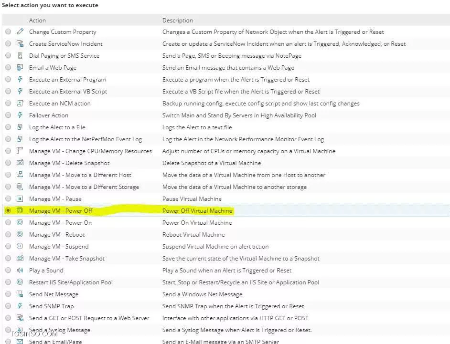
Task: Click 'Log the Alert to the NetPerfMon Event Log'
Action: tap(86, 139)
